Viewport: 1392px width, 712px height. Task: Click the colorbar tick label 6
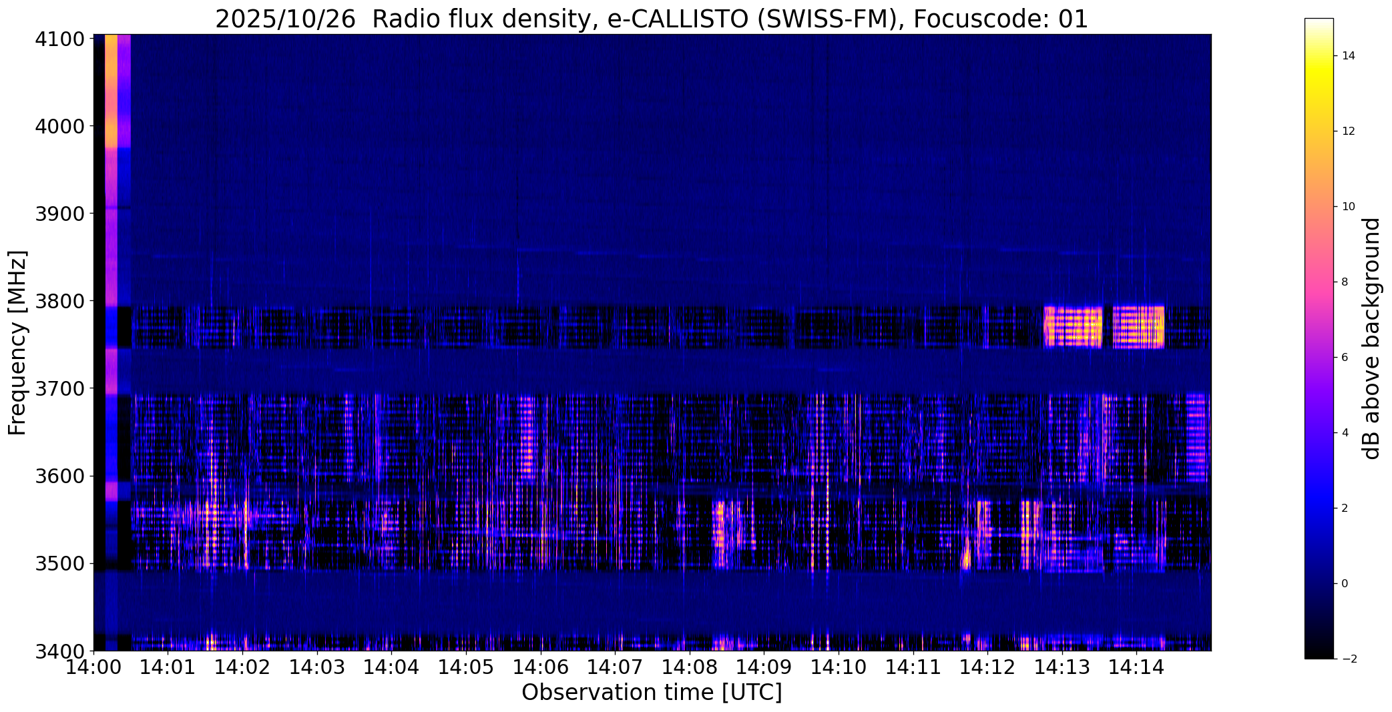point(1345,358)
